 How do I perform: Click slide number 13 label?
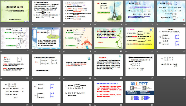[27, 78]
